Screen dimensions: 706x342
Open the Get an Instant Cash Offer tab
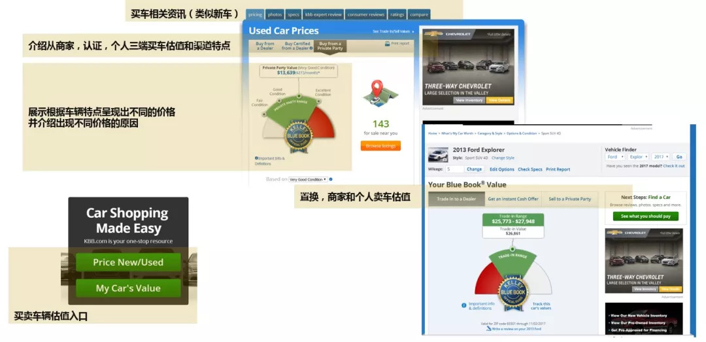click(513, 199)
